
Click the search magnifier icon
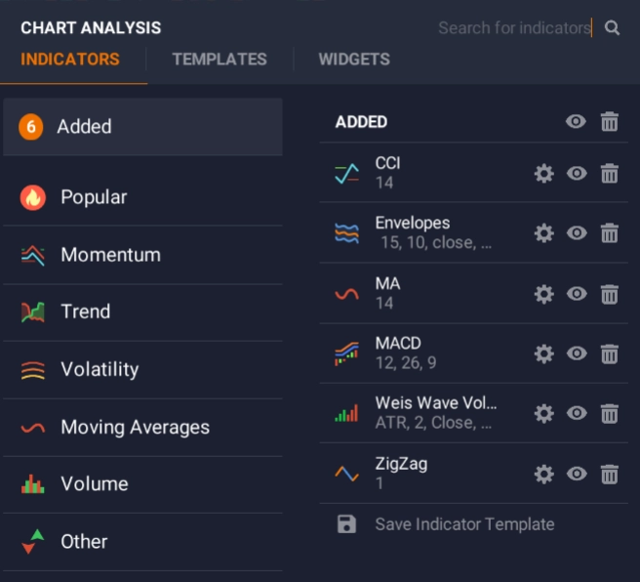(613, 28)
